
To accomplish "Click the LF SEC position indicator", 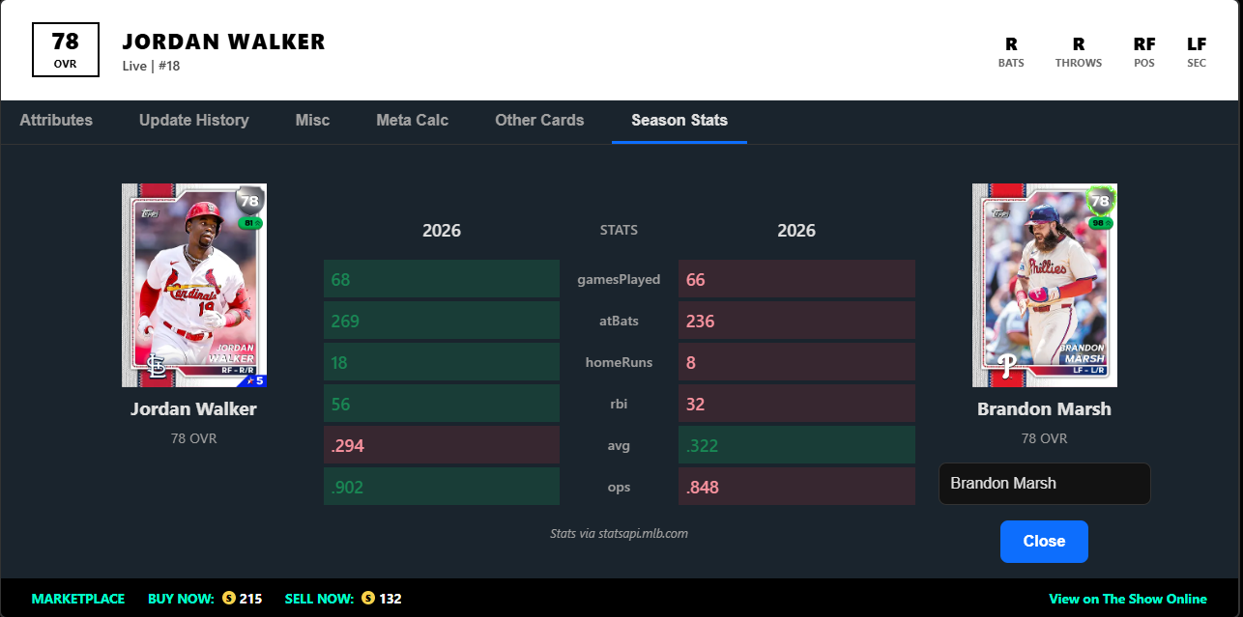I will [1197, 51].
